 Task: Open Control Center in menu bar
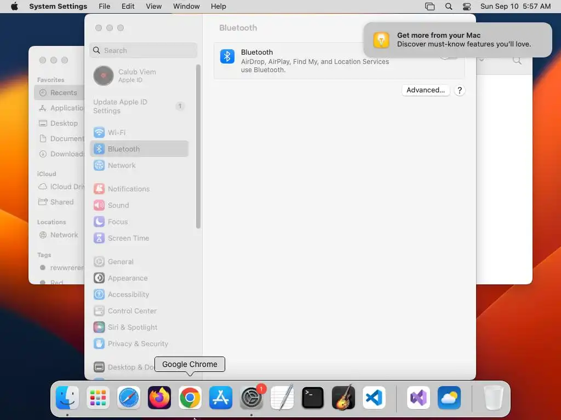(467, 7)
